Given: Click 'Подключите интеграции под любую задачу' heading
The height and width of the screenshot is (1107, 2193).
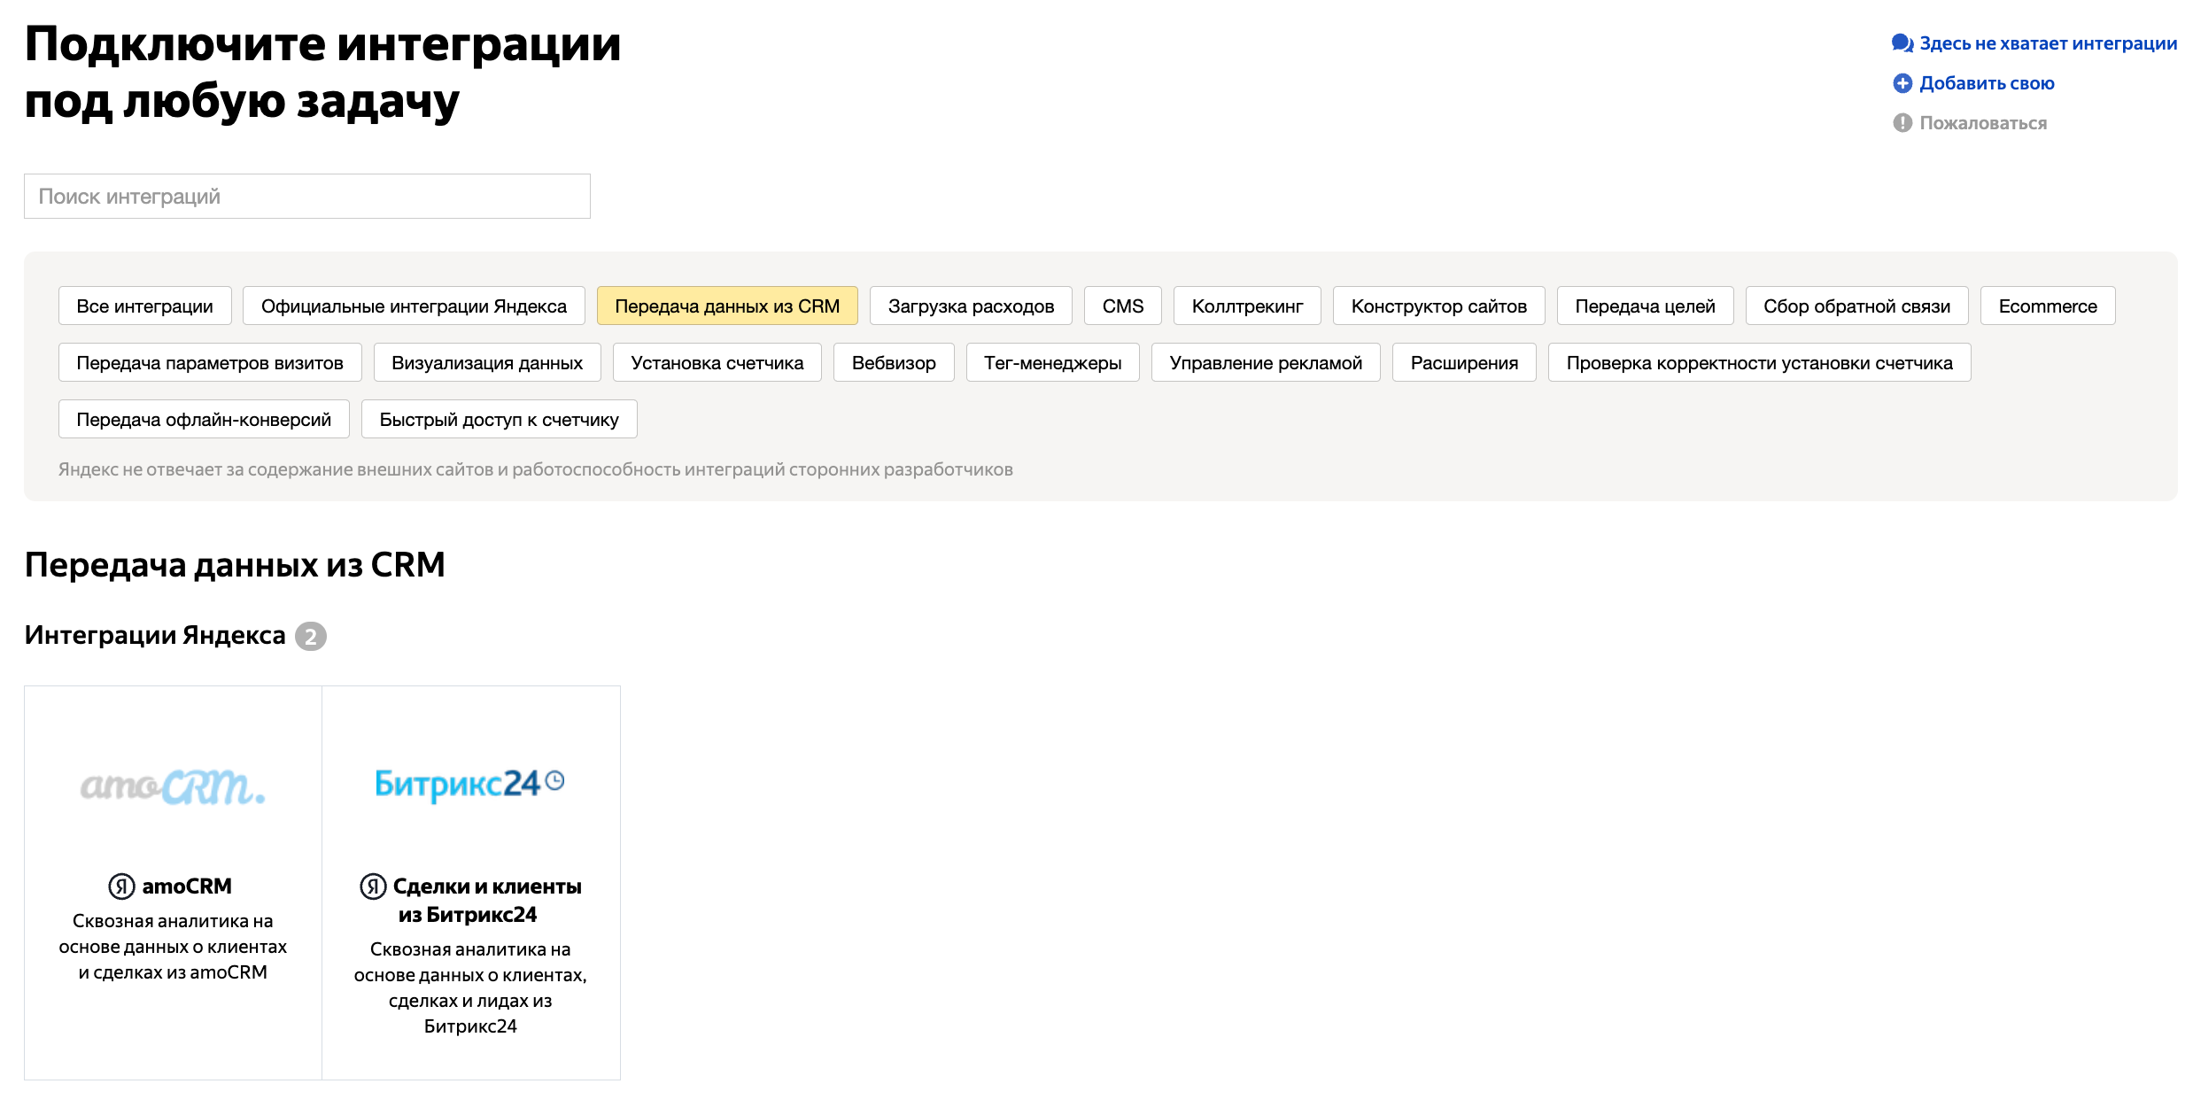Looking at the screenshot, I should click(x=322, y=72).
